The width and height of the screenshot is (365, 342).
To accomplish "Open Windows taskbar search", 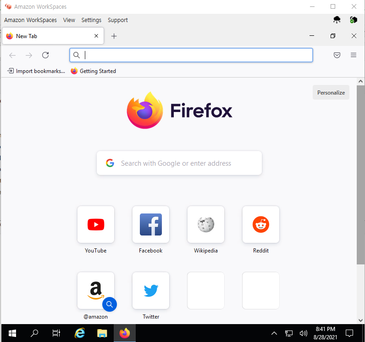I will point(34,333).
